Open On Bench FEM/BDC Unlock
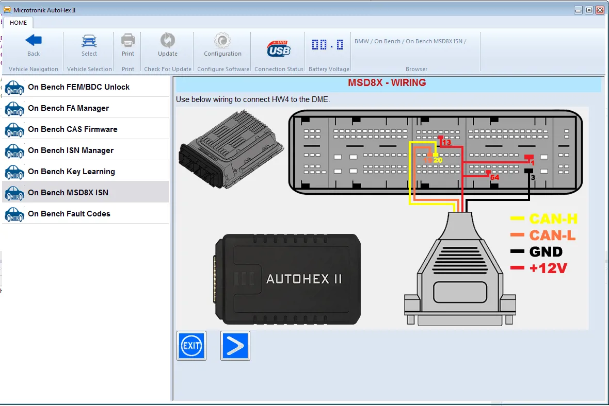Viewport: 609px width, 406px height. (86, 87)
